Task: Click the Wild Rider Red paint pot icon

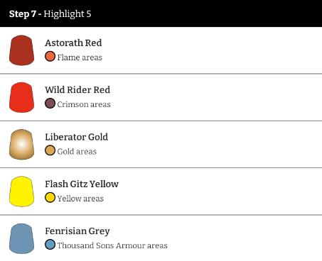Action: pyautogui.click(x=21, y=97)
